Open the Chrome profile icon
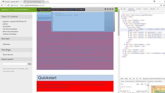This screenshot has height=93, width=165. point(154,1)
